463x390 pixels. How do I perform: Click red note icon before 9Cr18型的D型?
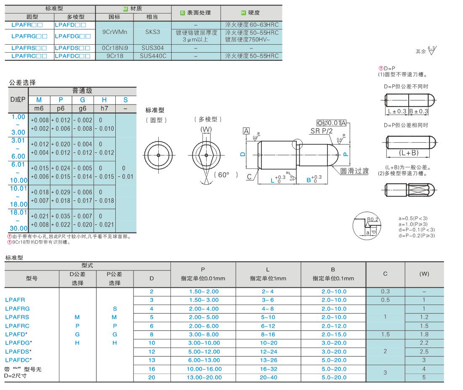[x=10, y=242]
